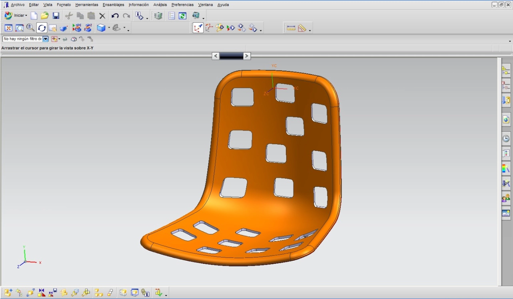The height and width of the screenshot is (299, 513).
Task: Open an existing file with folder icon
Action: 45,16
